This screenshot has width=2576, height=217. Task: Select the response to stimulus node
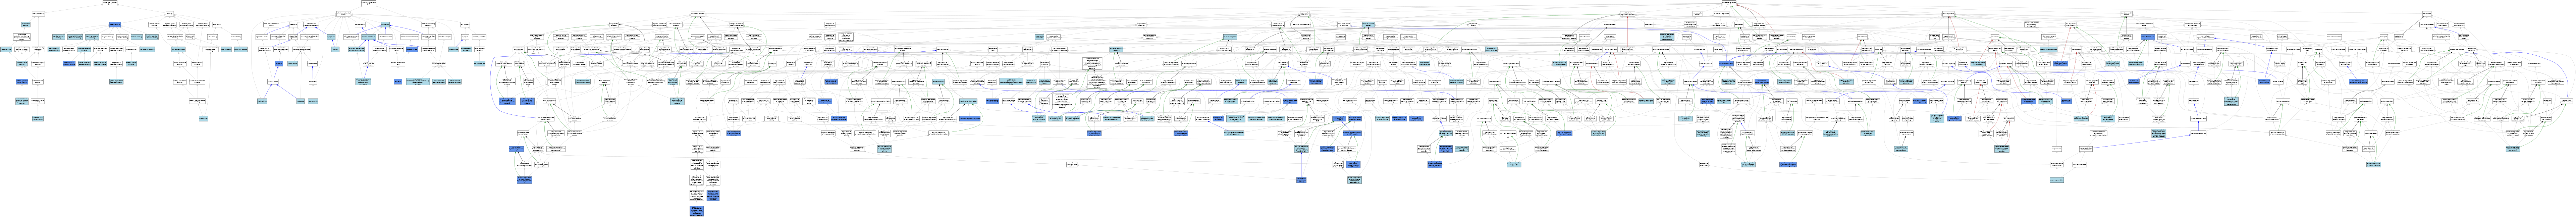pyautogui.click(x=1305, y=14)
